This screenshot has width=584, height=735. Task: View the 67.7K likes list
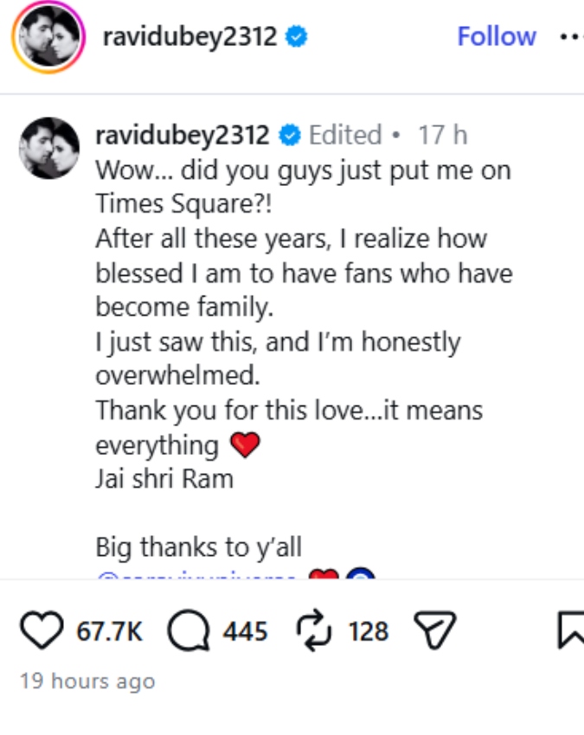pos(109,632)
